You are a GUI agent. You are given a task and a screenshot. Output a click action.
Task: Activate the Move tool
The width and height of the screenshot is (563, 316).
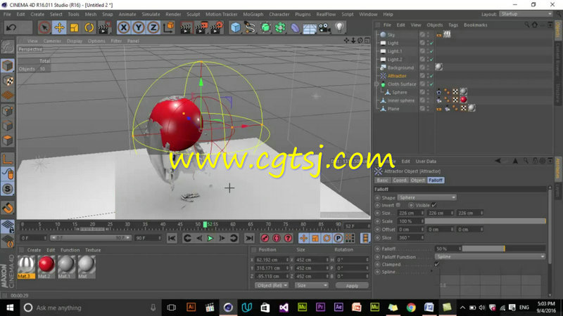click(59, 27)
